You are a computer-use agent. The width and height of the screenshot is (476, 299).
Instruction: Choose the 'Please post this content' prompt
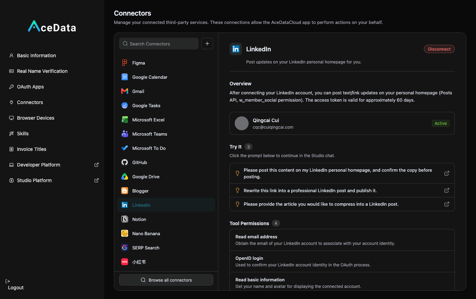(x=342, y=173)
